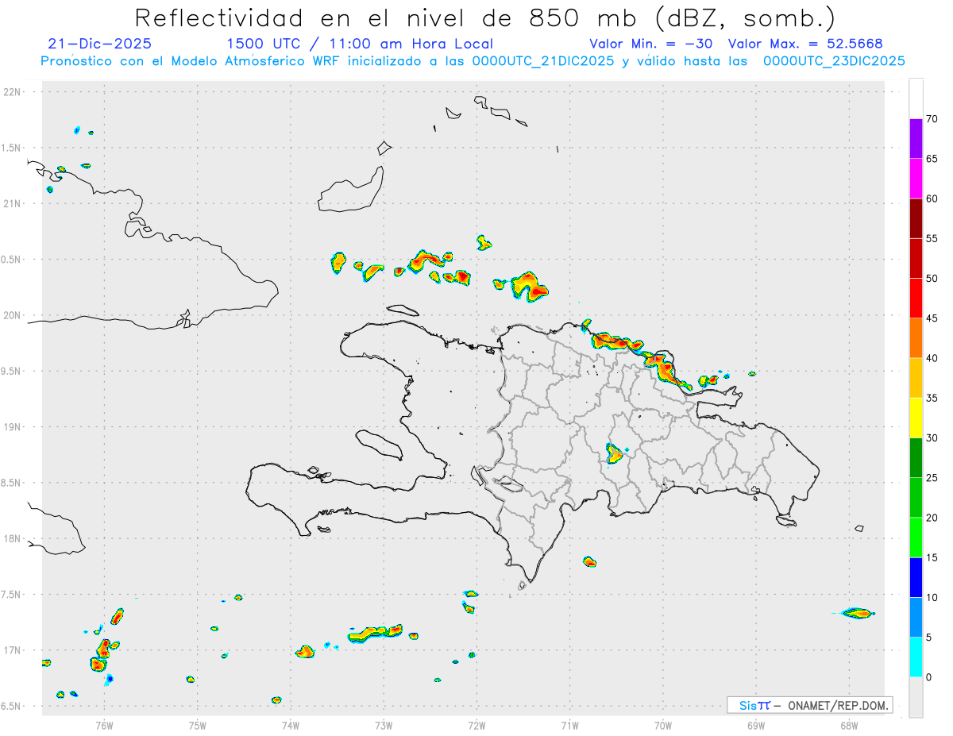This screenshot has height=736, width=953.
Task: Select the dark maroon 55–60 dBZ colorbar band
Action: (916, 218)
